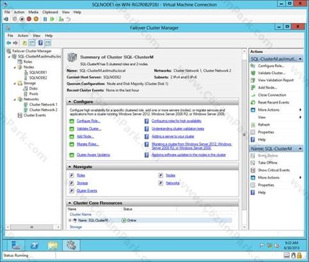The height and width of the screenshot is (262, 309).
Task: Open Server Manager from the taskbar
Action: [x=16, y=245]
